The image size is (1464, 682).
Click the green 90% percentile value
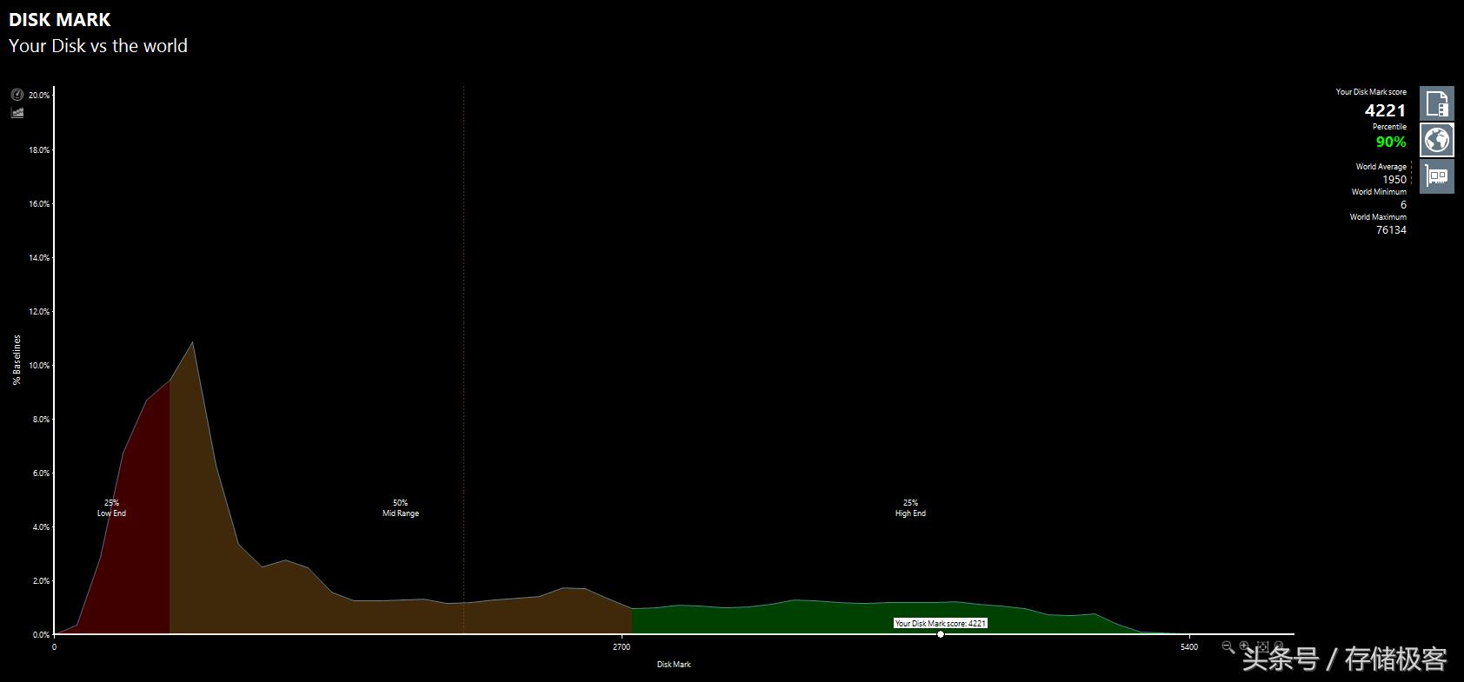click(x=1391, y=142)
